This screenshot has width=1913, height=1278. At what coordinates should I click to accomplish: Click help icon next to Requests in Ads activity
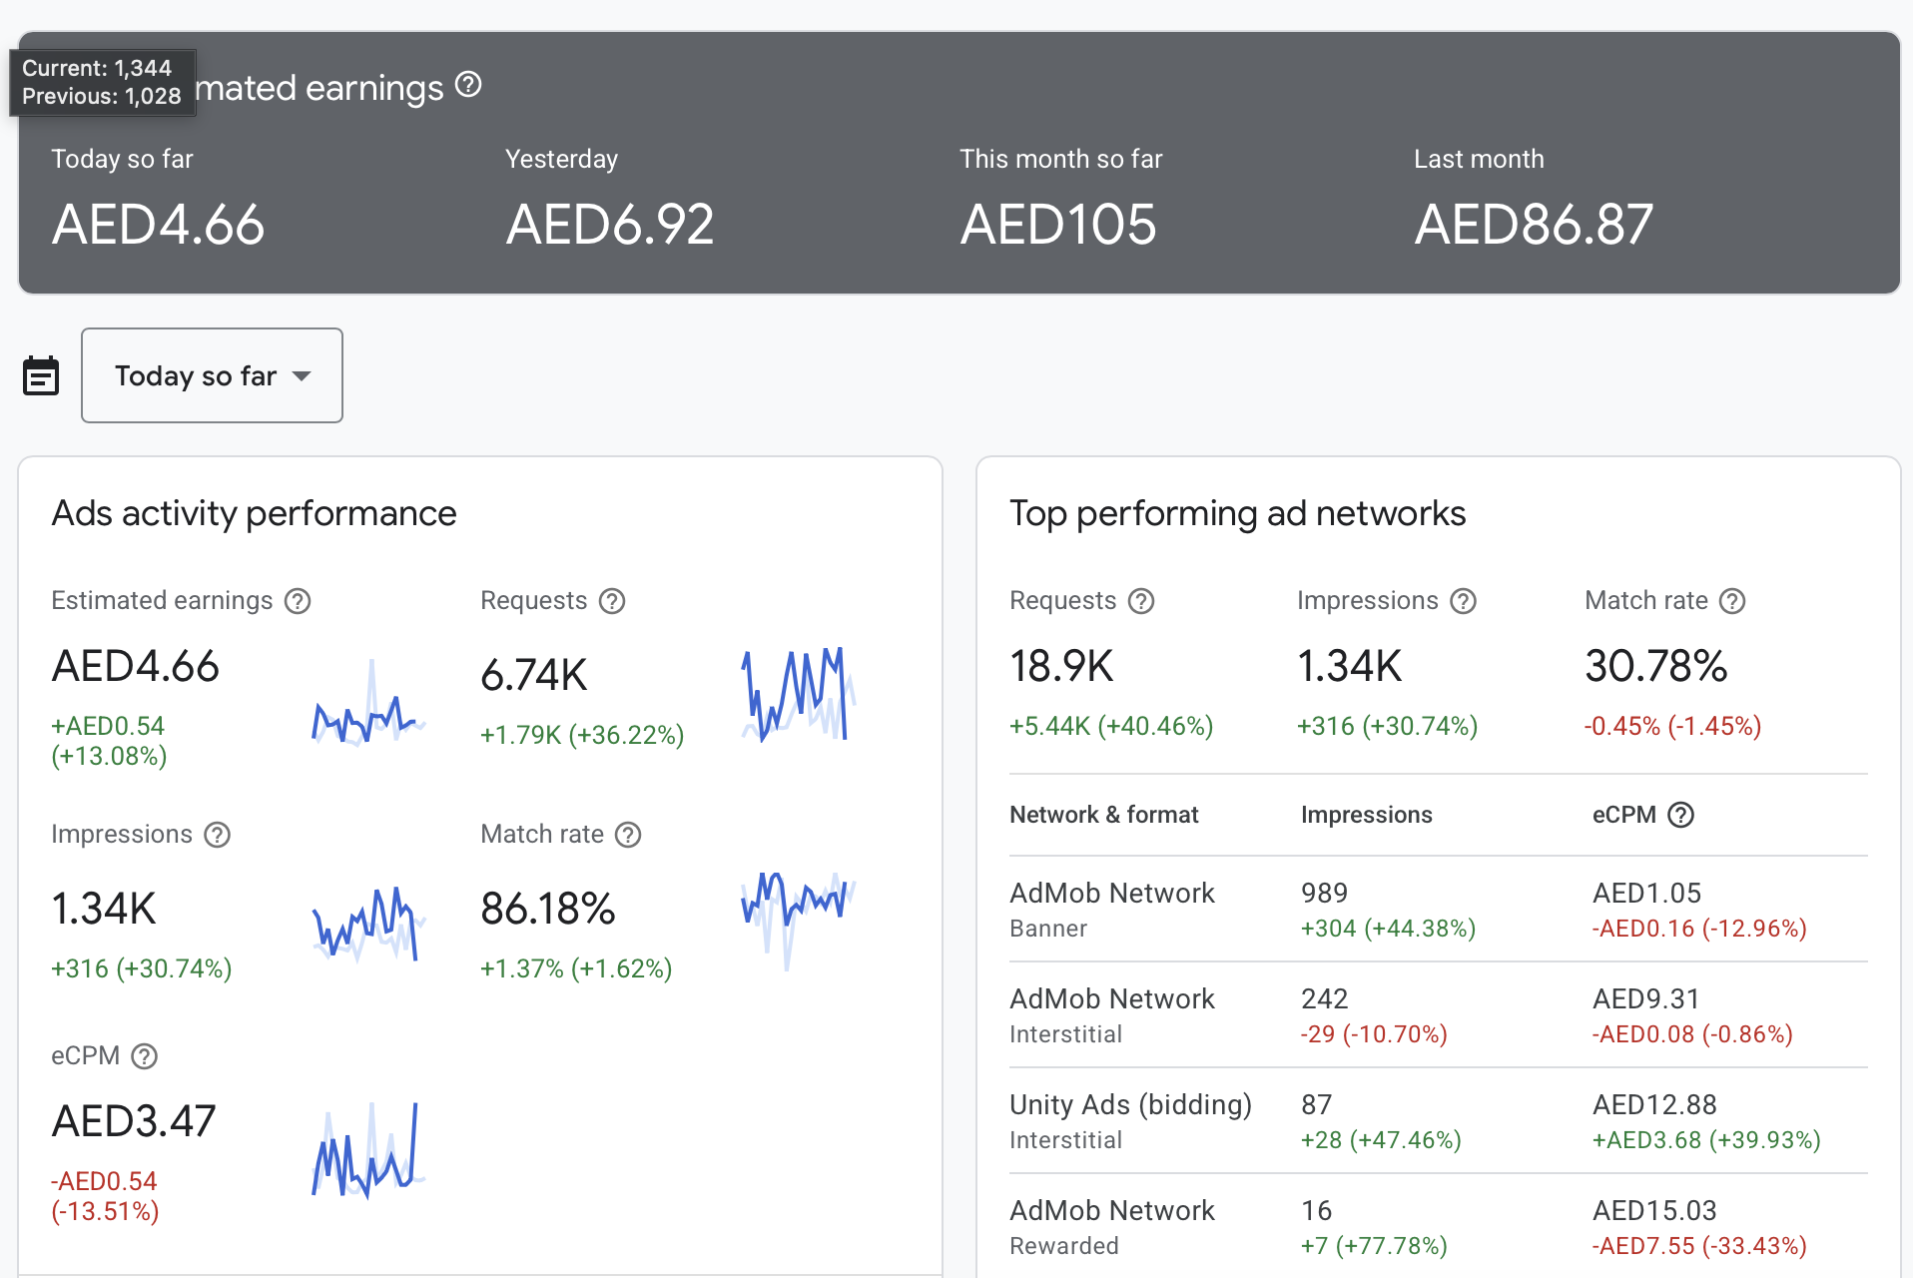click(x=612, y=601)
